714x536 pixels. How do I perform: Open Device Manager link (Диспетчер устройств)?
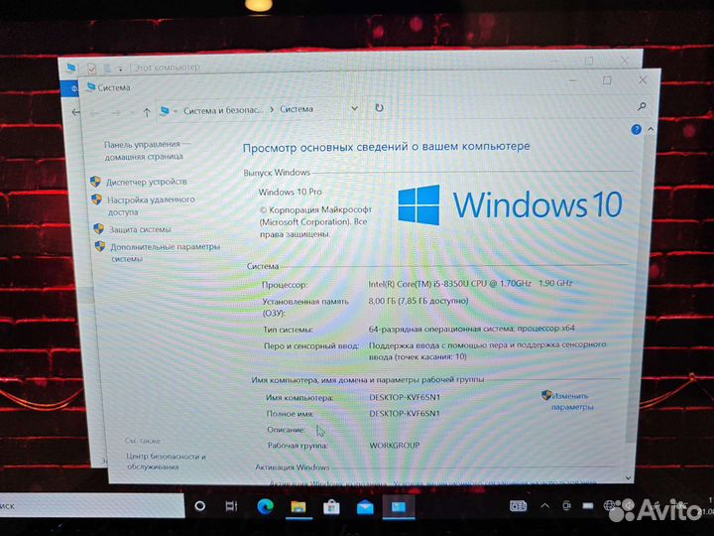point(147,182)
